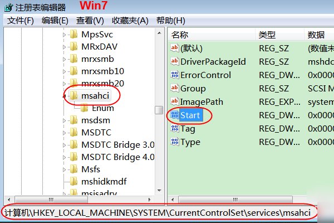
Task: Expand the mrxsmb tree node
Action: 65,59
